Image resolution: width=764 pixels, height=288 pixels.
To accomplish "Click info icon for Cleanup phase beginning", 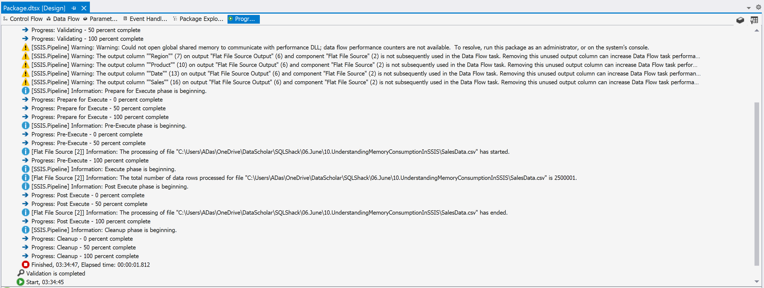I will coord(26,230).
